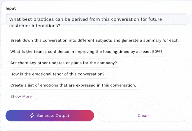Choose the loading times confidence question
The image size is (192, 131).
(x=86, y=52)
